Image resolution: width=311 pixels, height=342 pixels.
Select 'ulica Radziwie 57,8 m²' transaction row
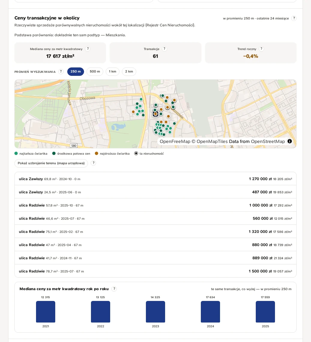click(155, 205)
